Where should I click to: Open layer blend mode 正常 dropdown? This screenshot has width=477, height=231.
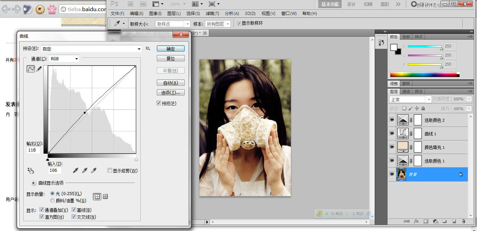(x=411, y=99)
